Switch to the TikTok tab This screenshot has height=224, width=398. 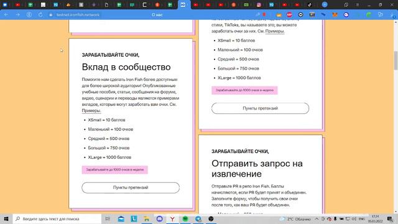(310, 4)
